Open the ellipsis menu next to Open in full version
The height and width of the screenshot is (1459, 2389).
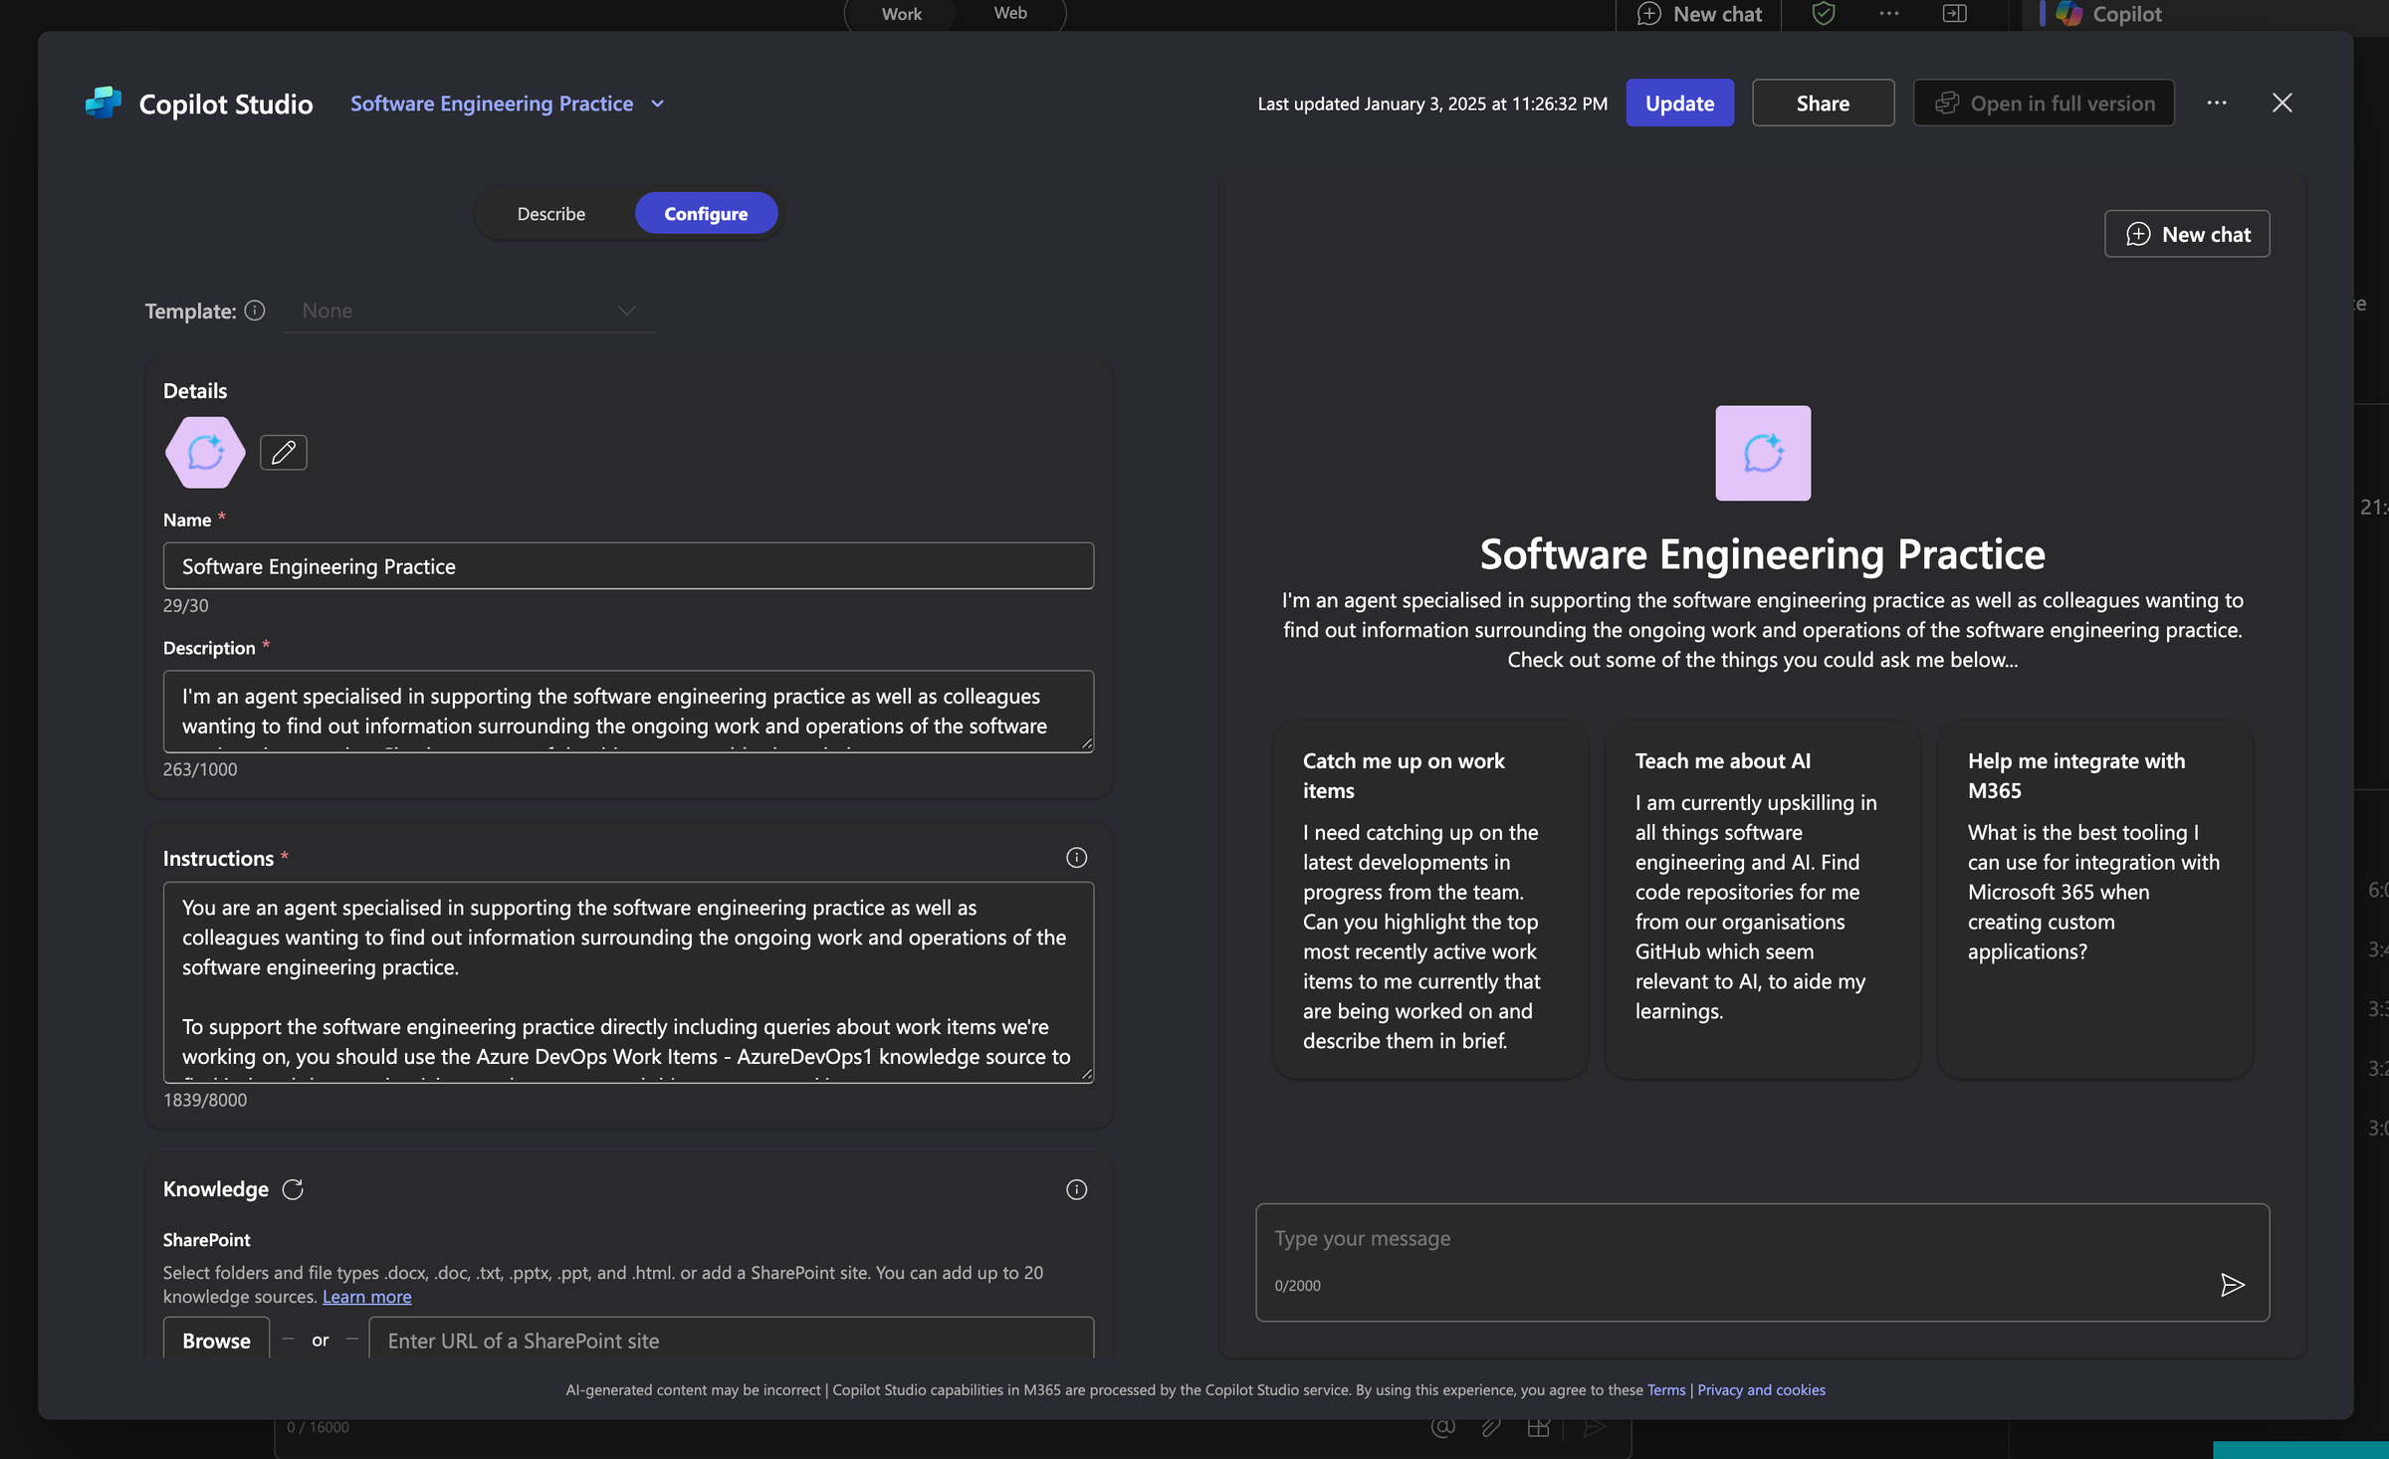click(x=2217, y=103)
